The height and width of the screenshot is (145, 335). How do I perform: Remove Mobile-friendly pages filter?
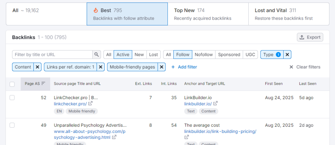pos(162,67)
